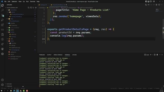Expand the public folder
Screen dimensions: 164x92
(7, 30)
